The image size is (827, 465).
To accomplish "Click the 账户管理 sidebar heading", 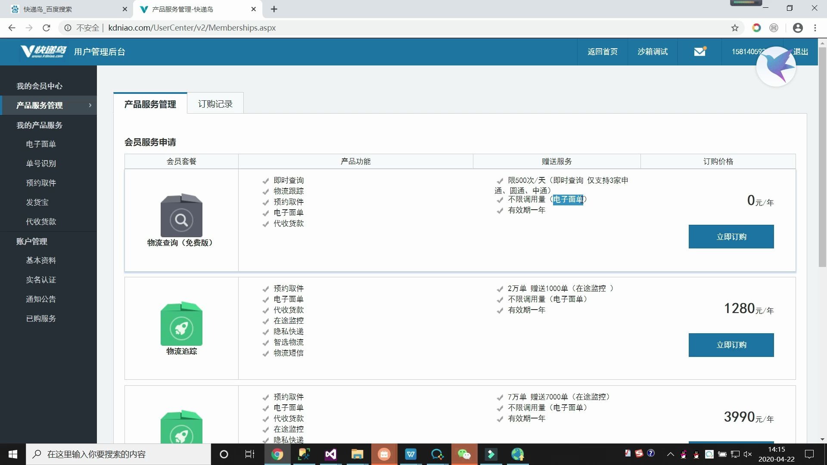I will click(x=32, y=241).
